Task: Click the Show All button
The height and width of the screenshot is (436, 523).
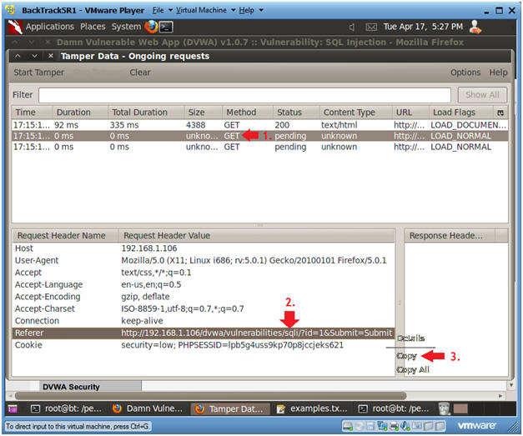Action: coord(482,95)
